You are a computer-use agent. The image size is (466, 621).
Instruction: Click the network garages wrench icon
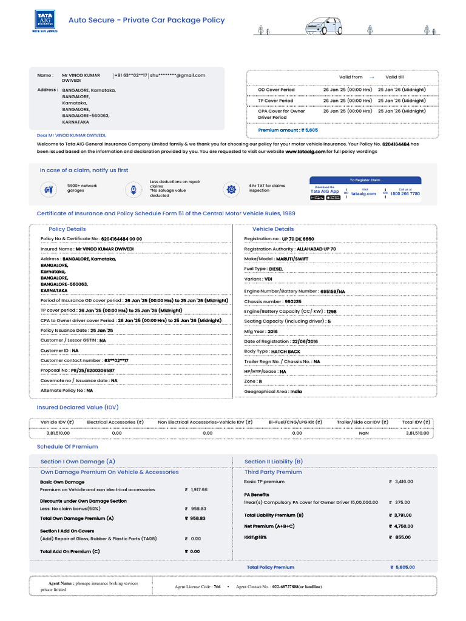(x=49, y=189)
